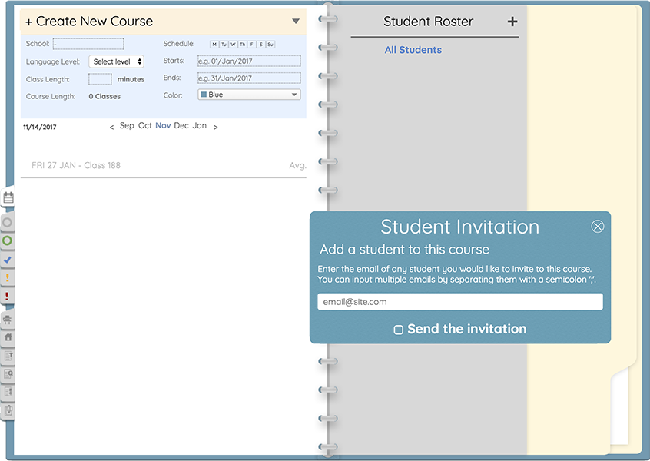Viewport: 650px width, 461px height.
Task: Open the document Q sidebar tab
Action: coord(8,374)
